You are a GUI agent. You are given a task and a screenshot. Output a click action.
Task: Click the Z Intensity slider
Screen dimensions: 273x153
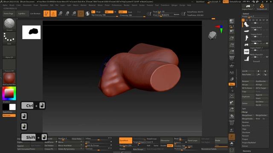pyautogui.click(x=132, y=15)
